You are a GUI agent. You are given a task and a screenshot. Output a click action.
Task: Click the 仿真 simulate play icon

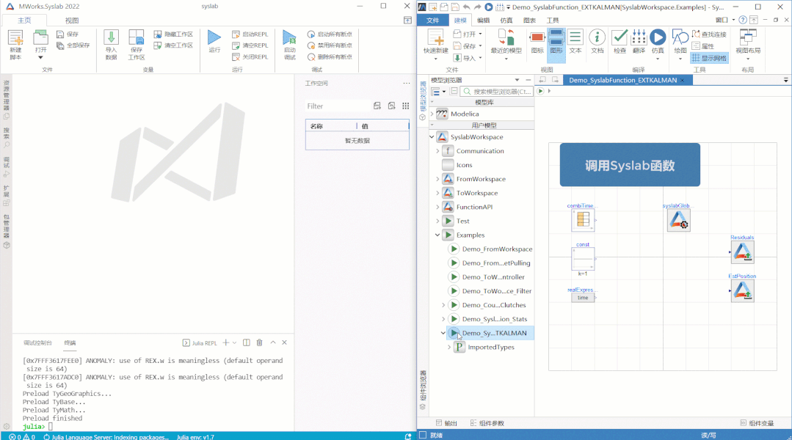658,37
